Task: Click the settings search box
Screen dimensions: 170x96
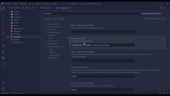Action: pyautogui.click(x=92, y=14)
